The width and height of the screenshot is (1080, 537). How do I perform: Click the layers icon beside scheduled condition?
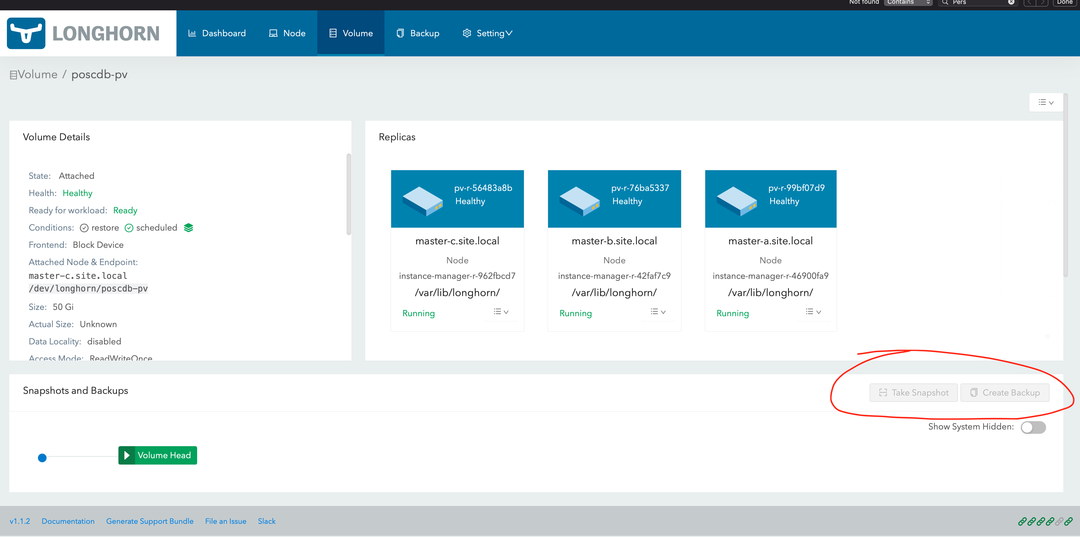click(188, 227)
